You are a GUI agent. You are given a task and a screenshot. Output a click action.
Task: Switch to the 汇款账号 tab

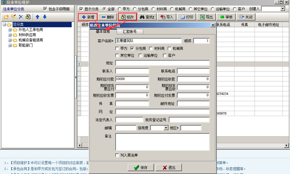(129, 31)
